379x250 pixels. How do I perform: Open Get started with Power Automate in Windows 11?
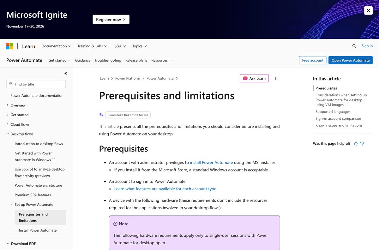(x=35, y=157)
